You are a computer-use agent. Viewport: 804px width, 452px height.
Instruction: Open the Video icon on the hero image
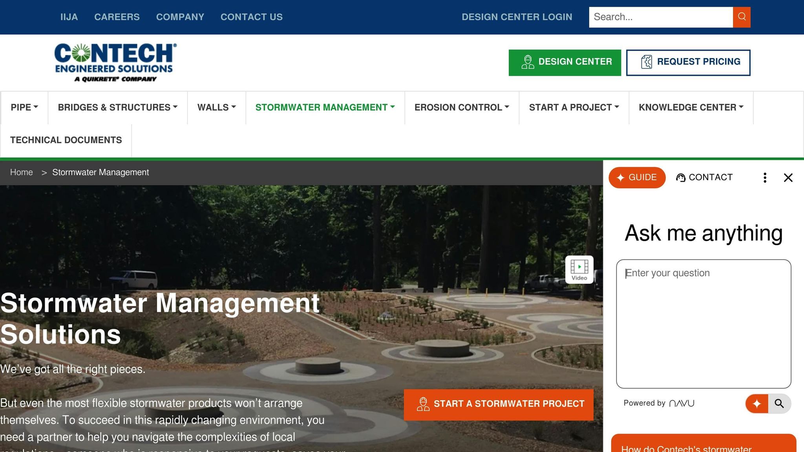(579, 269)
